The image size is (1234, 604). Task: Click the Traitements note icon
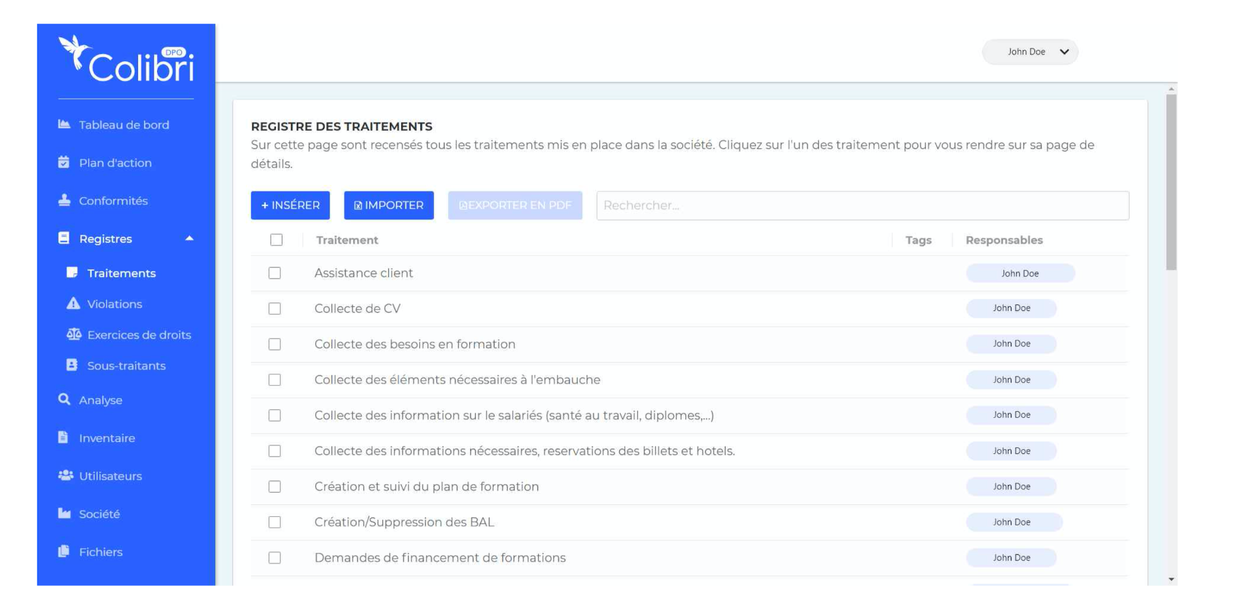[x=72, y=272]
